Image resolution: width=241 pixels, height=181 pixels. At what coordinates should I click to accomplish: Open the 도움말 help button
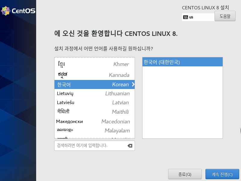point(225,16)
